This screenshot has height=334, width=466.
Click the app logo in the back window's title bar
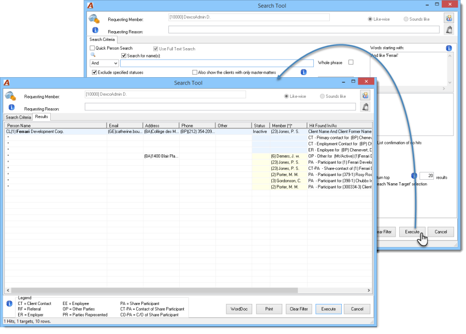click(x=90, y=5)
